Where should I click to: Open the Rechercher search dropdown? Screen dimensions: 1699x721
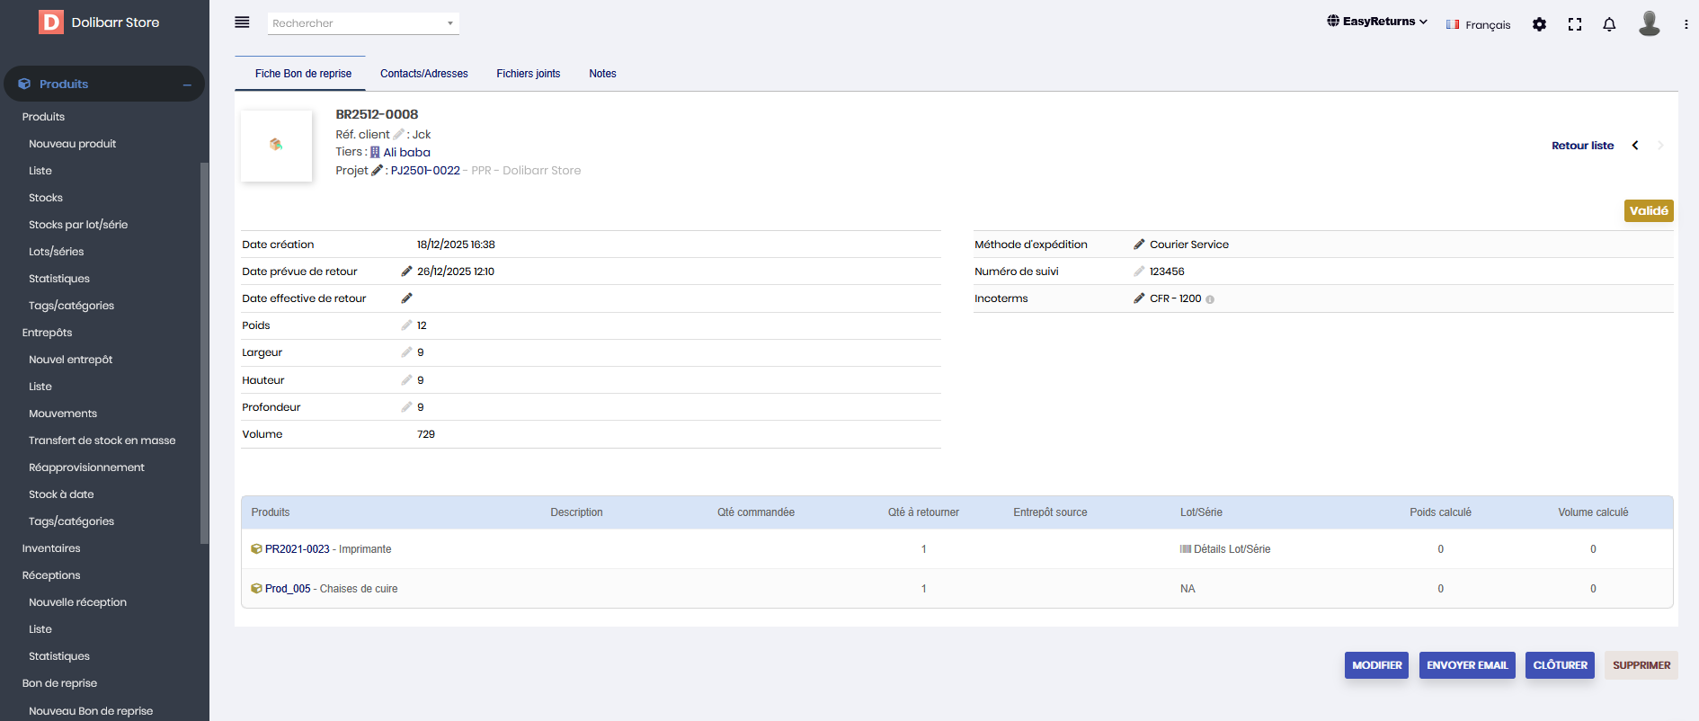click(x=363, y=23)
